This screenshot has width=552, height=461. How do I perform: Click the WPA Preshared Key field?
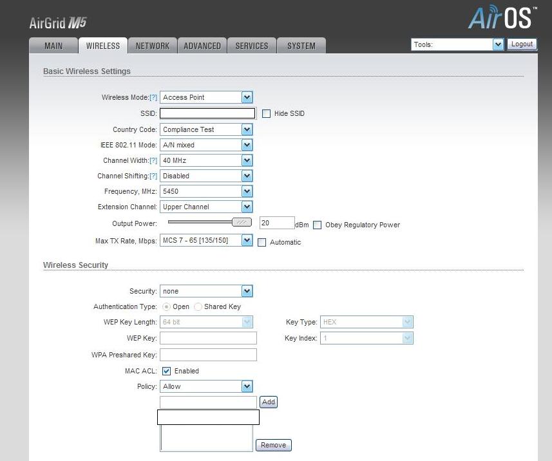209,355
